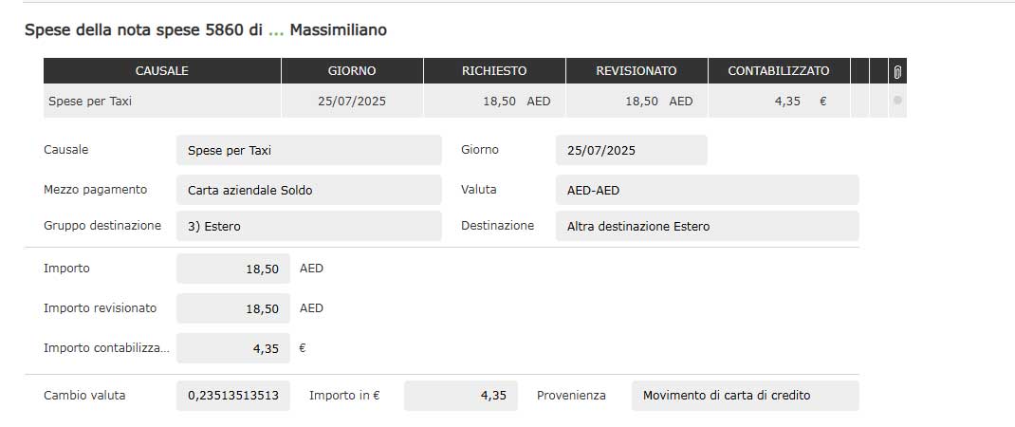The width and height of the screenshot is (1015, 427).
Task: Click the Importo in € field
Action: tap(461, 396)
